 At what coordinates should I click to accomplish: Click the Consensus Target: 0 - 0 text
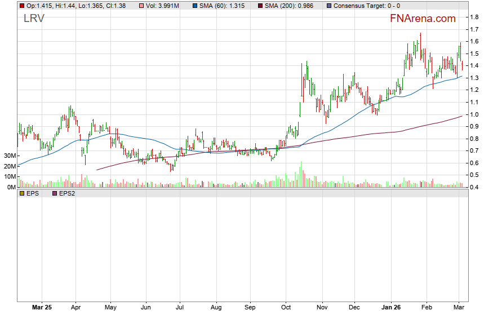367,6
